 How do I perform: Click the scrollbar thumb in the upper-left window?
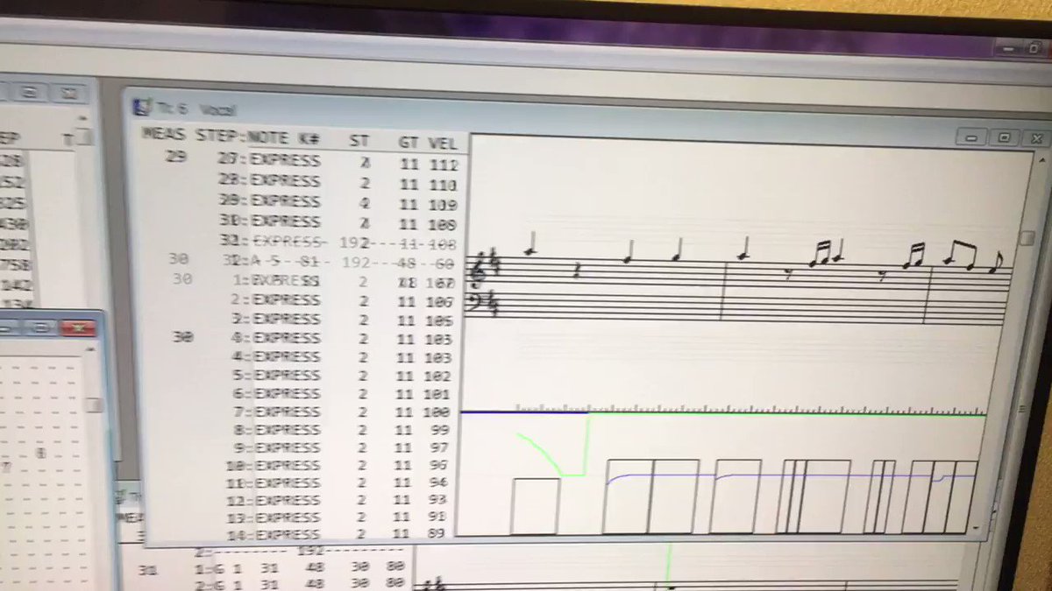pyautogui.click(x=83, y=137)
